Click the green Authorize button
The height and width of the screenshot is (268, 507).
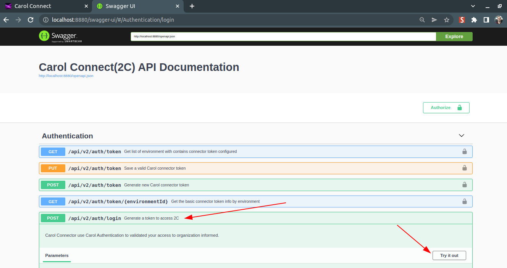point(446,108)
